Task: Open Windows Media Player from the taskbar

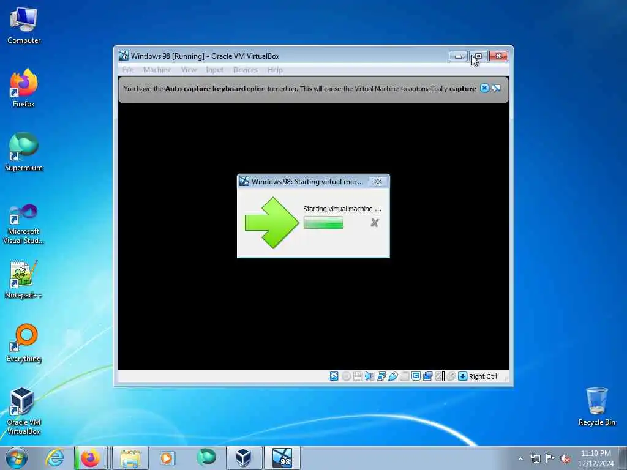Action: coord(167,458)
